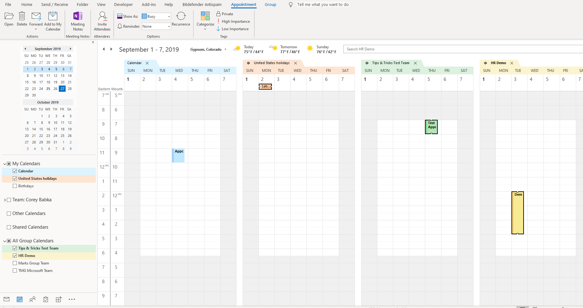This screenshot has width=583, height=308.
Task: Check the Shared Calendars group
Action: [x=9, y=227]
